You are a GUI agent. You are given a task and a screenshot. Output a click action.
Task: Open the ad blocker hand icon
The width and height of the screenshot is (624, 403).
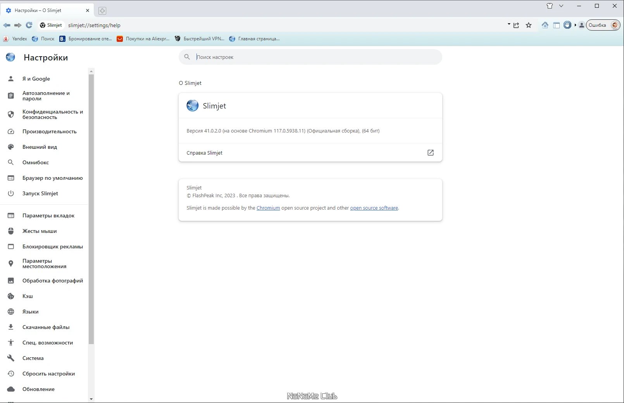[567, 25]
